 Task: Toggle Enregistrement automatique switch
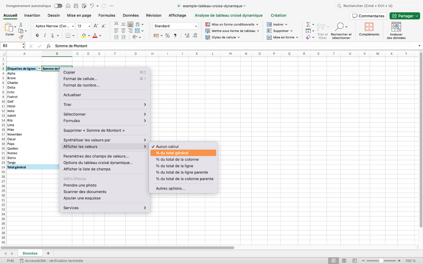coord(58,6)
